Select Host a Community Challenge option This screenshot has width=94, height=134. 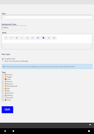click(3, 61)
